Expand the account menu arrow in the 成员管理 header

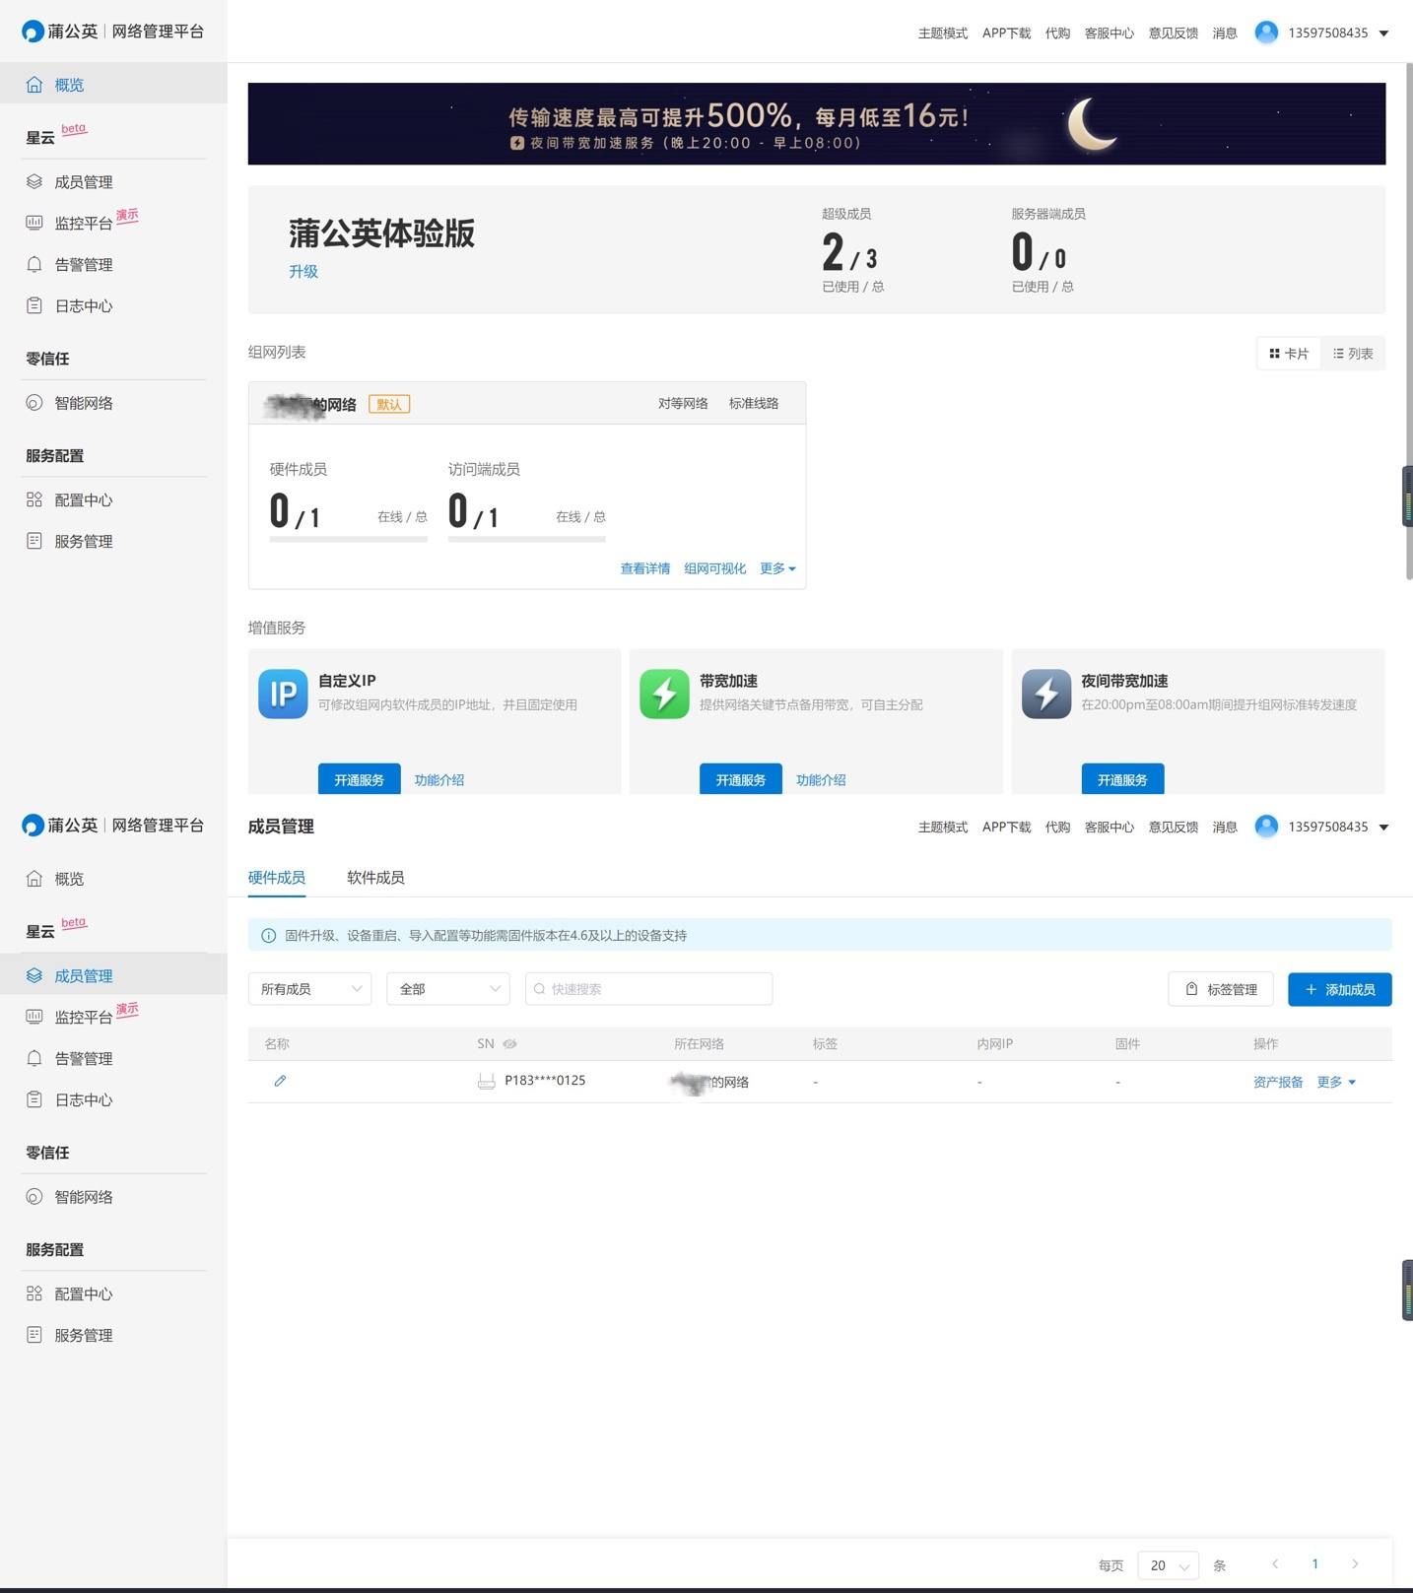(1383, 828)
